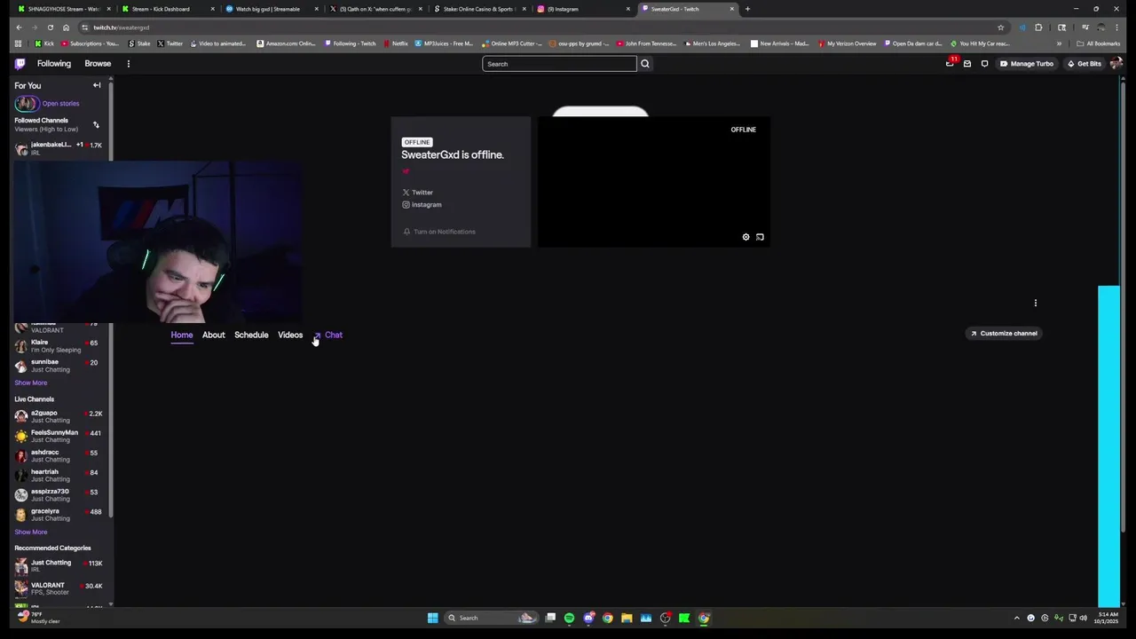The height and width of the screenshot is (639, 1136).
Task: Open Spotify from taskbar
Action: pyautogui.click(x=569, y=619)
